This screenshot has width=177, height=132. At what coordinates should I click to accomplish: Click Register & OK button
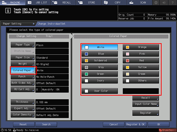136,125
